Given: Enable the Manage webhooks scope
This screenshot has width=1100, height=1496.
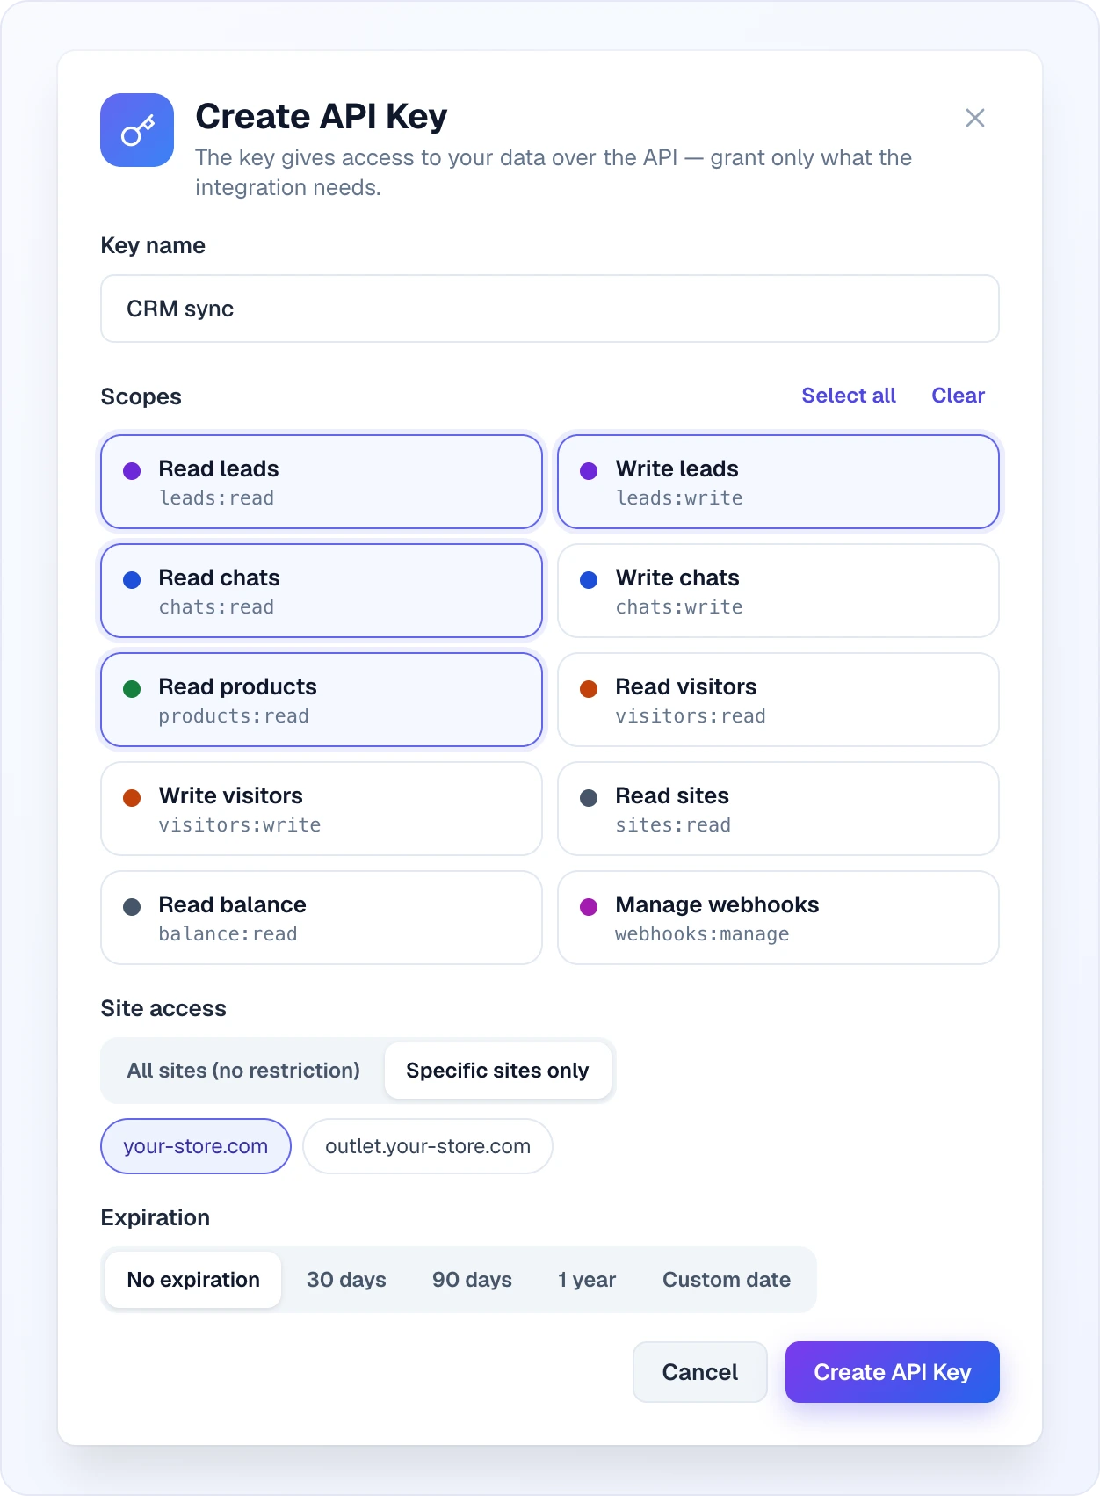Looking at the screenshot, I should click(778, 918).
